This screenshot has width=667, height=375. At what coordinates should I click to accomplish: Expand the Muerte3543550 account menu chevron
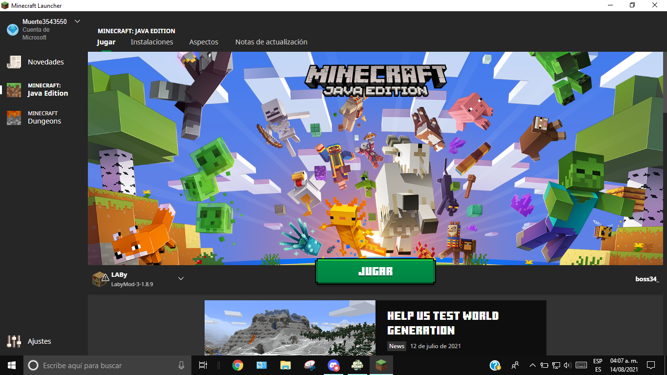[77, 21]
